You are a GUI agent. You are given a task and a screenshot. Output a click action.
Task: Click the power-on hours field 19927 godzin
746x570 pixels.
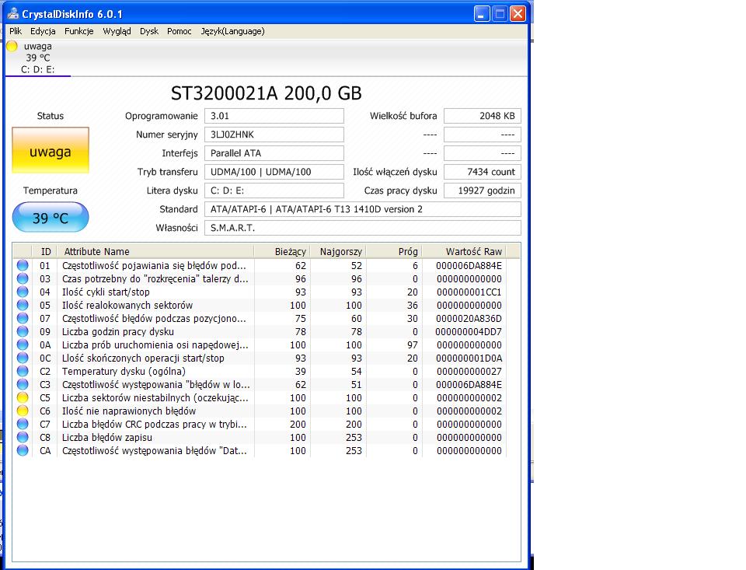483,191
